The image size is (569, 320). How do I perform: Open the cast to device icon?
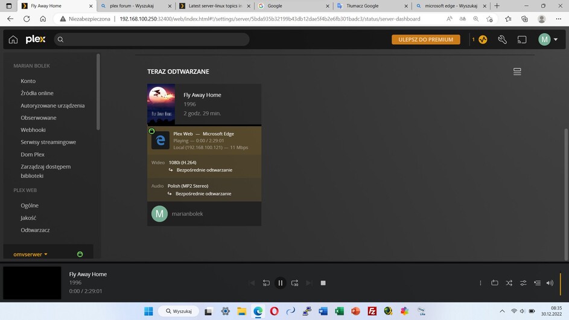point(522,40)
